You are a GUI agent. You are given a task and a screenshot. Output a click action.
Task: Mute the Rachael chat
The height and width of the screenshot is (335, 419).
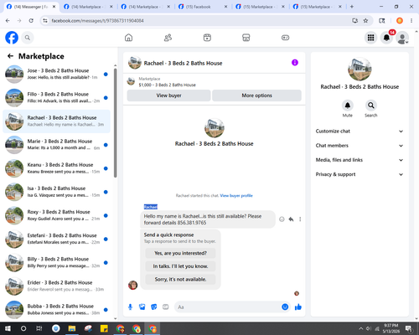click(348, 106)
